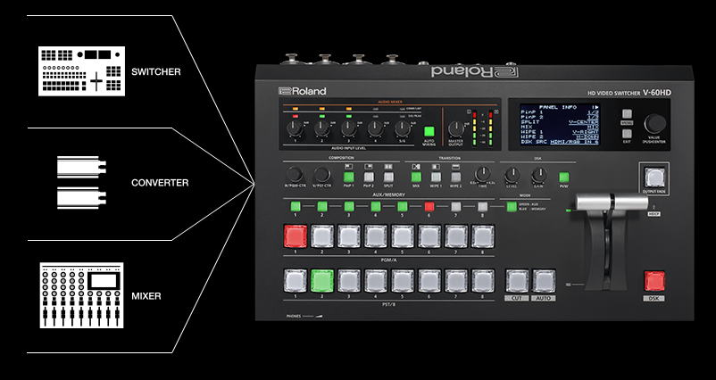This screenshot has height=380, width=716.
Task: Toggle the AUX/MEMORY MODE button
Action: pyautogui.click(x=512, y=207)
